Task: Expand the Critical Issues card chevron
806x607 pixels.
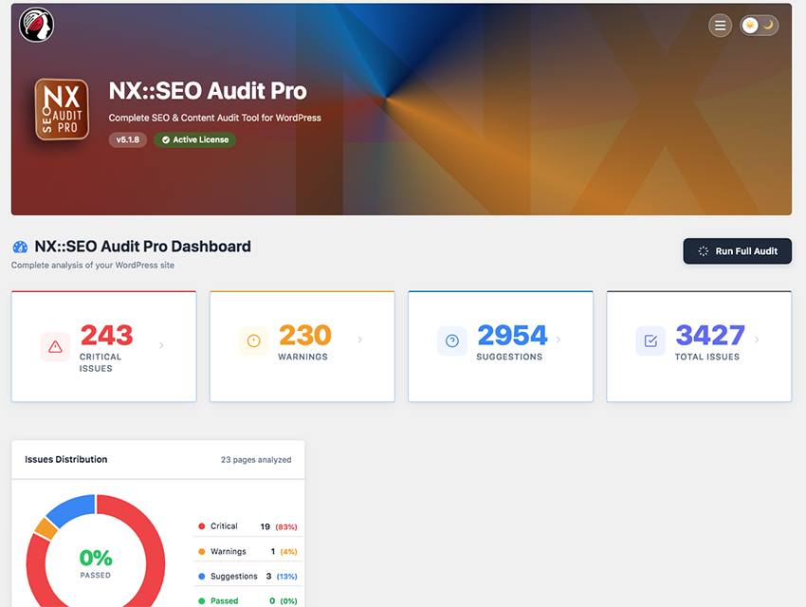Action: [x=161, y=345]
